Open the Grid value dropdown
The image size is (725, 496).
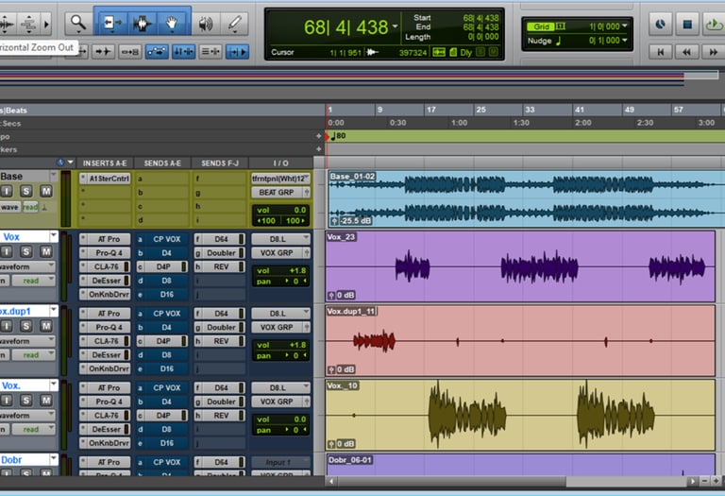tap(625, 26)
